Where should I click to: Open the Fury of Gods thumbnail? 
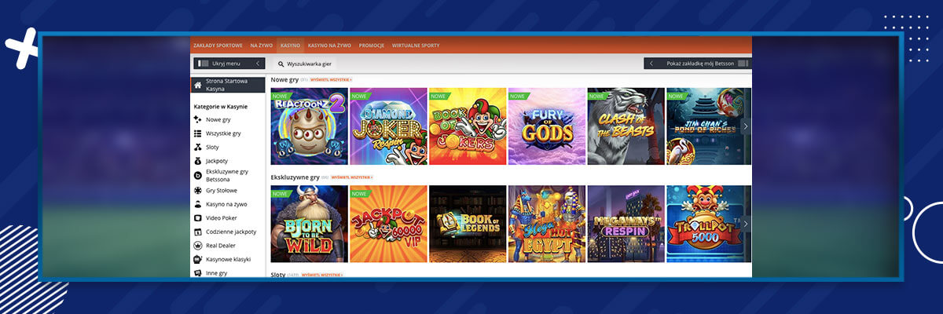tap(547, 126)
